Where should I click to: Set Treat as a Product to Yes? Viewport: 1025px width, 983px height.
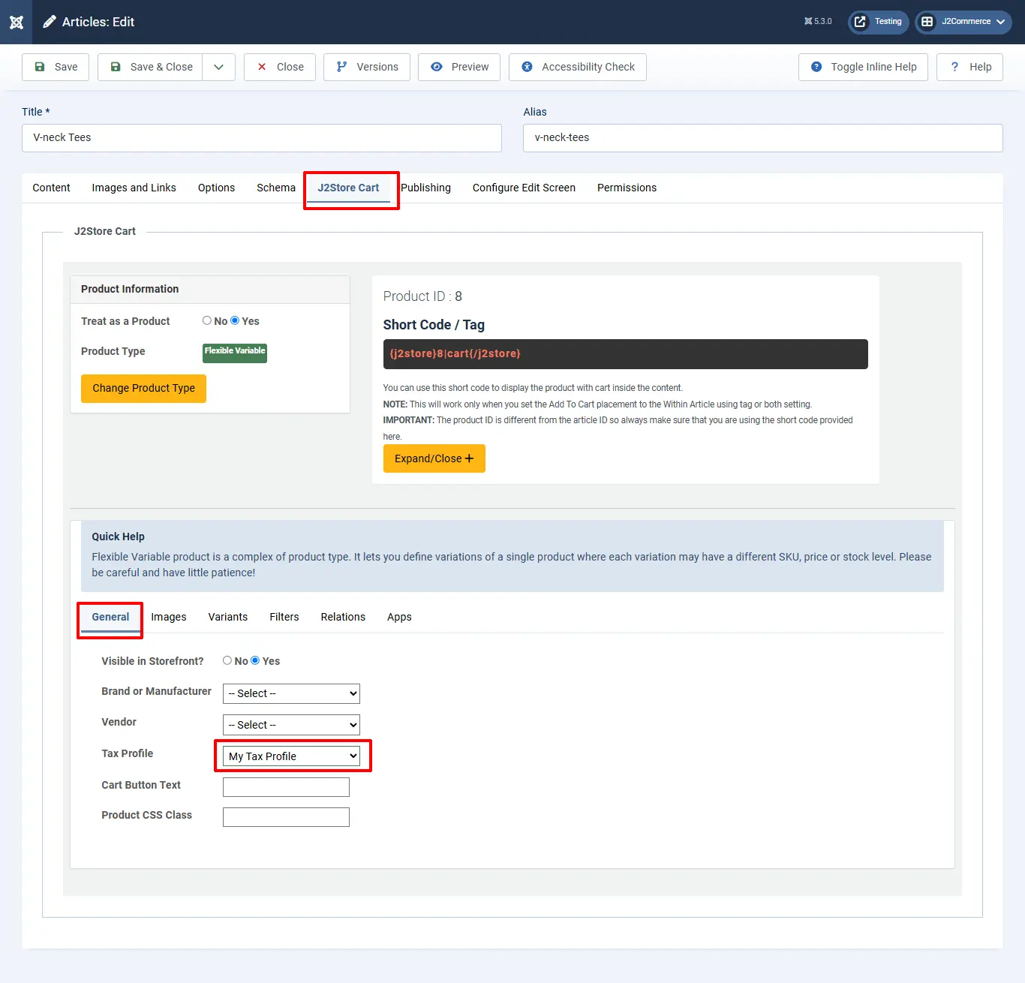pyautogui.click(x=235, y=320)
